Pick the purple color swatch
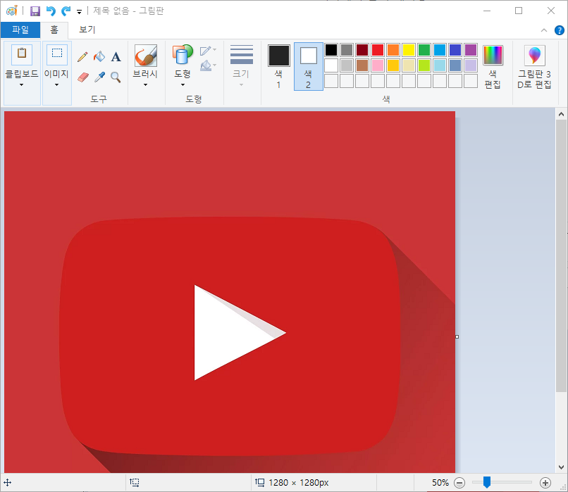Image resolution: width=568 pixels, height=492 pixels. (x=471, y=50)
